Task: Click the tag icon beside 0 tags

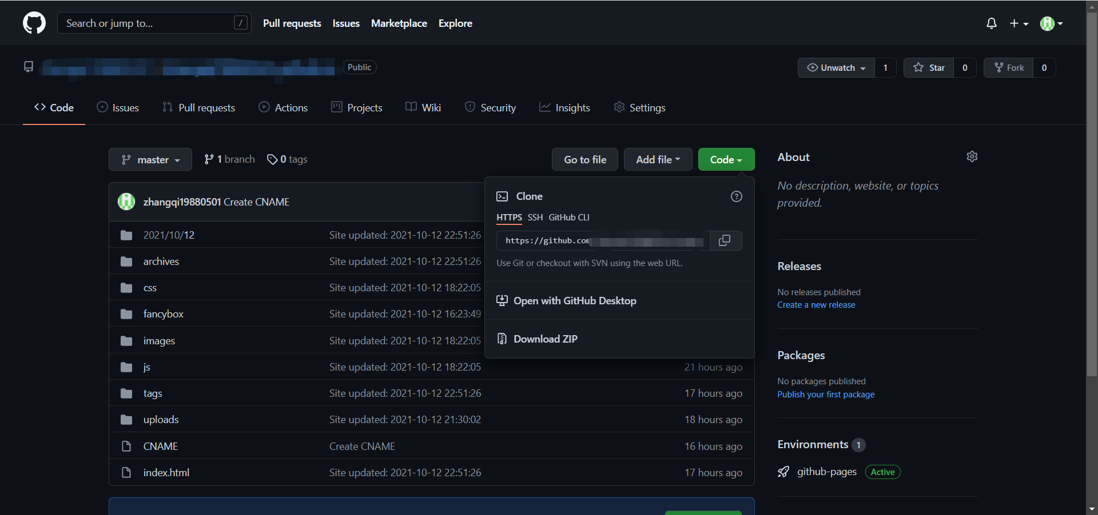Action: [x=272, y=159]
